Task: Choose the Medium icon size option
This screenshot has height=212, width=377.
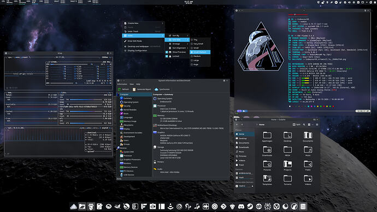Action: click(x=200, y=56)
